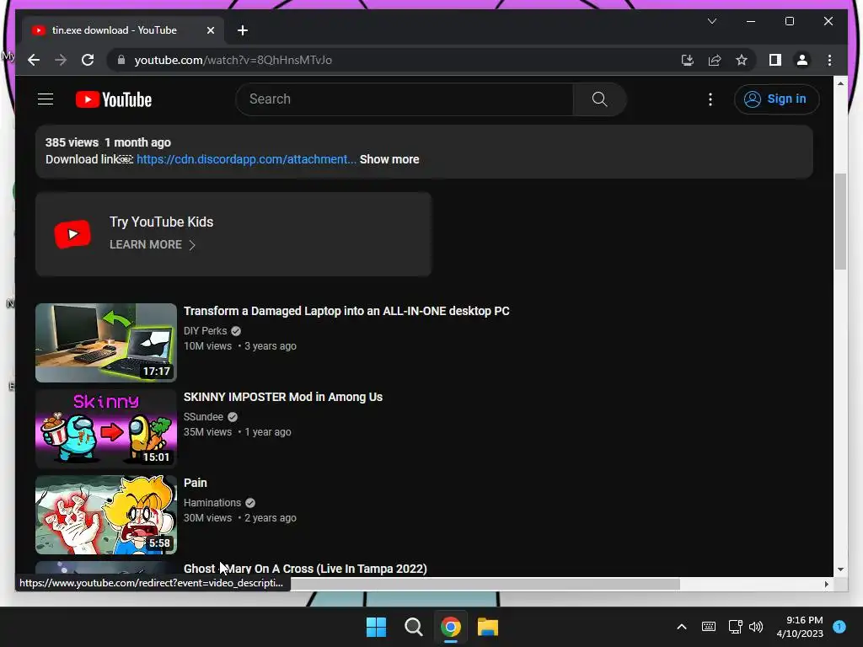Click the scrollbar down arrow
The height and width of the screenshot is (647, 863).
tap(840, 569)
